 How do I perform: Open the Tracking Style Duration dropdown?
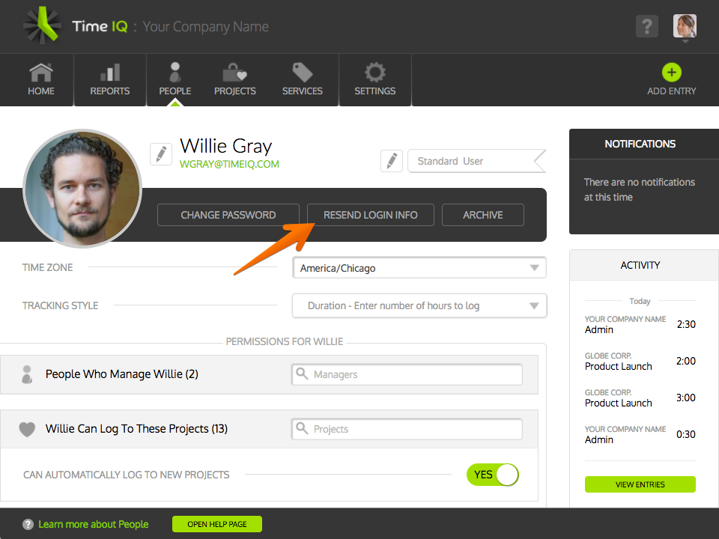point(419,305)
